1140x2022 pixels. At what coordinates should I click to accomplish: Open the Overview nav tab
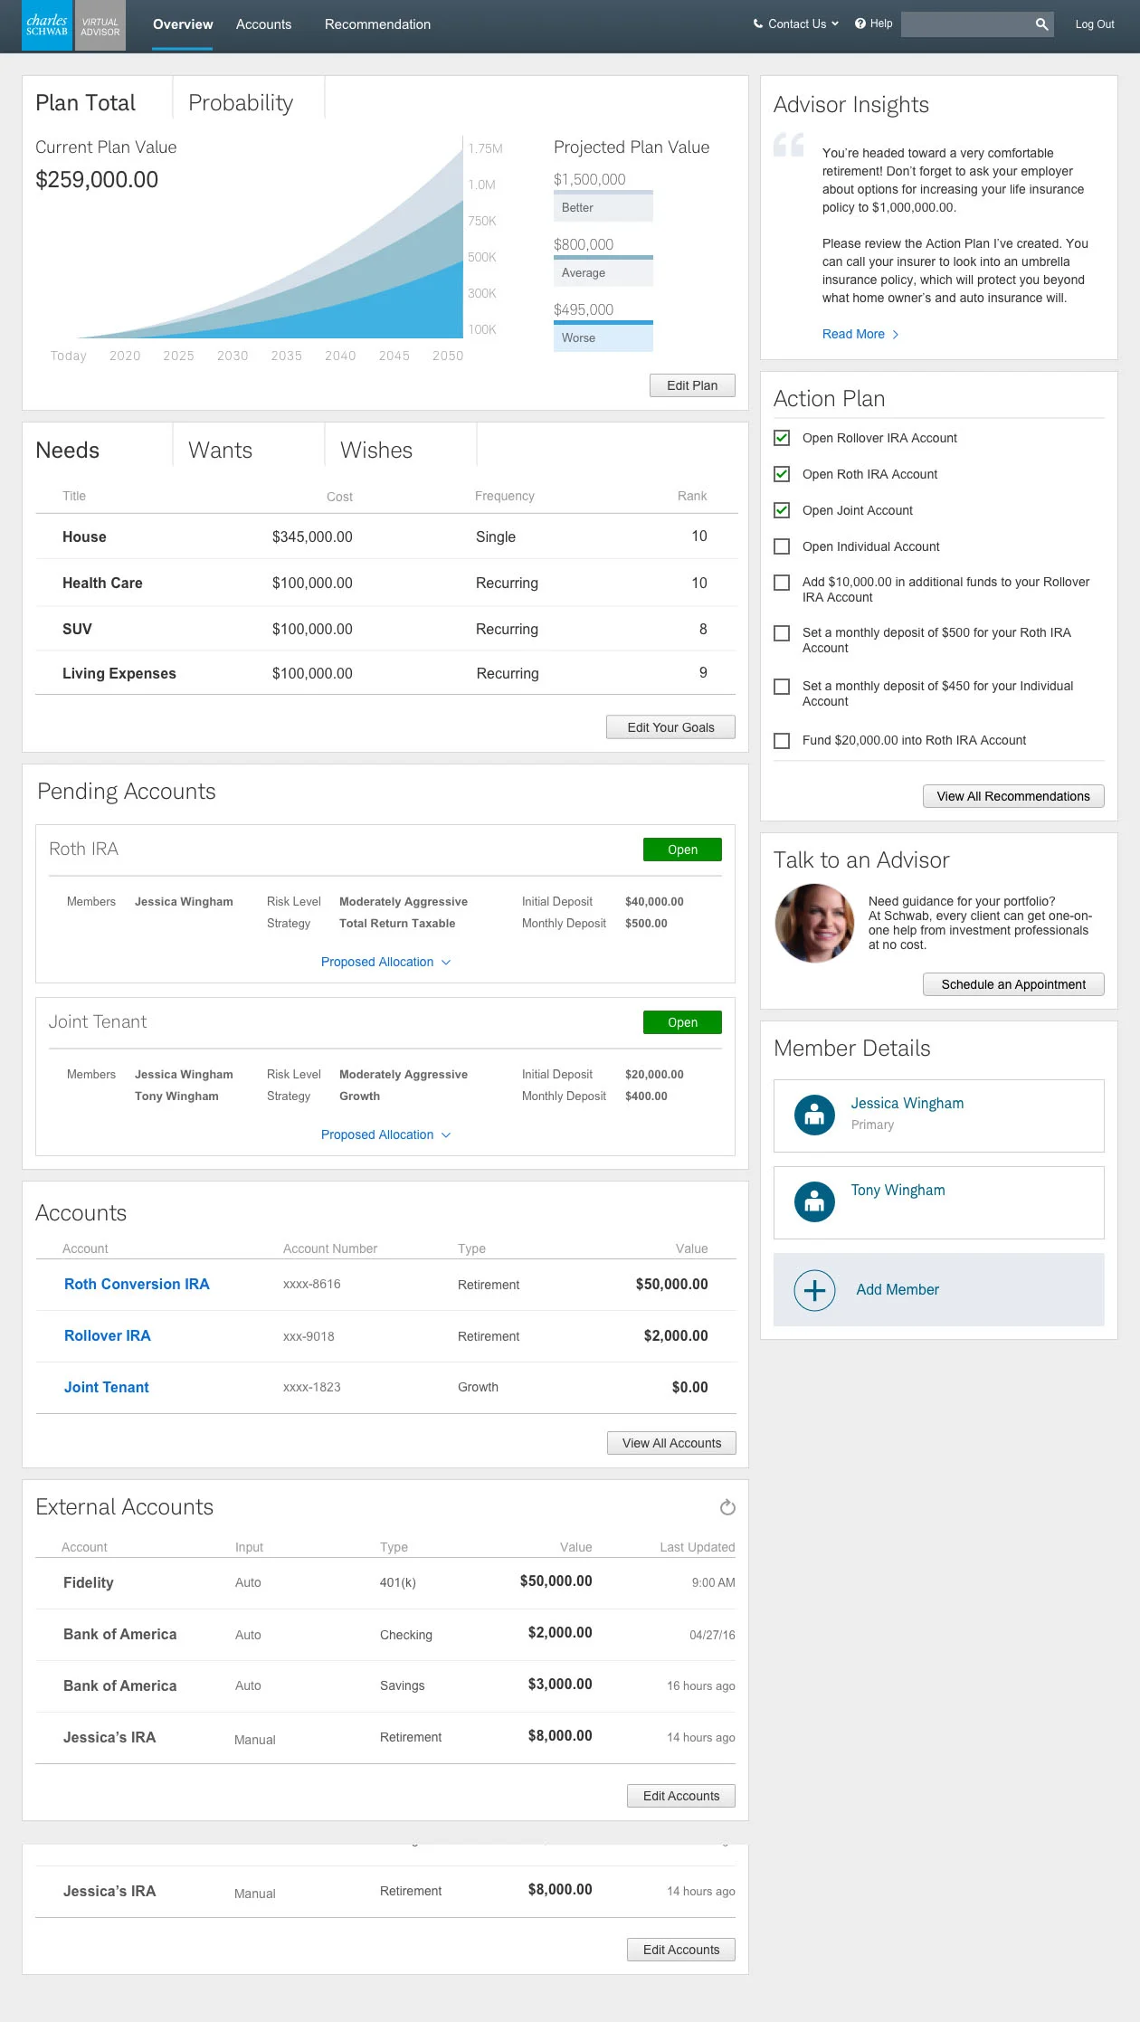[x=183, y=24]
